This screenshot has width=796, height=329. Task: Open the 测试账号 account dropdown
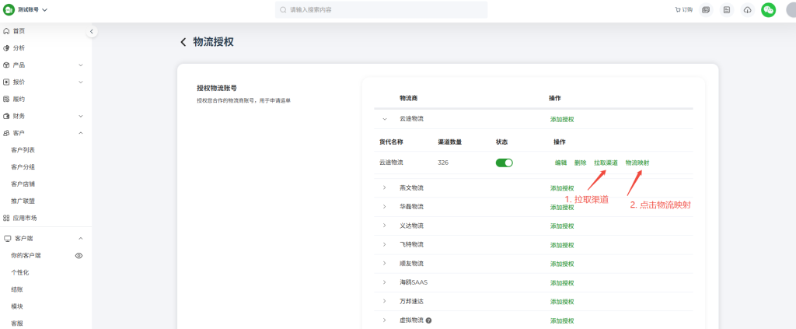27,10
